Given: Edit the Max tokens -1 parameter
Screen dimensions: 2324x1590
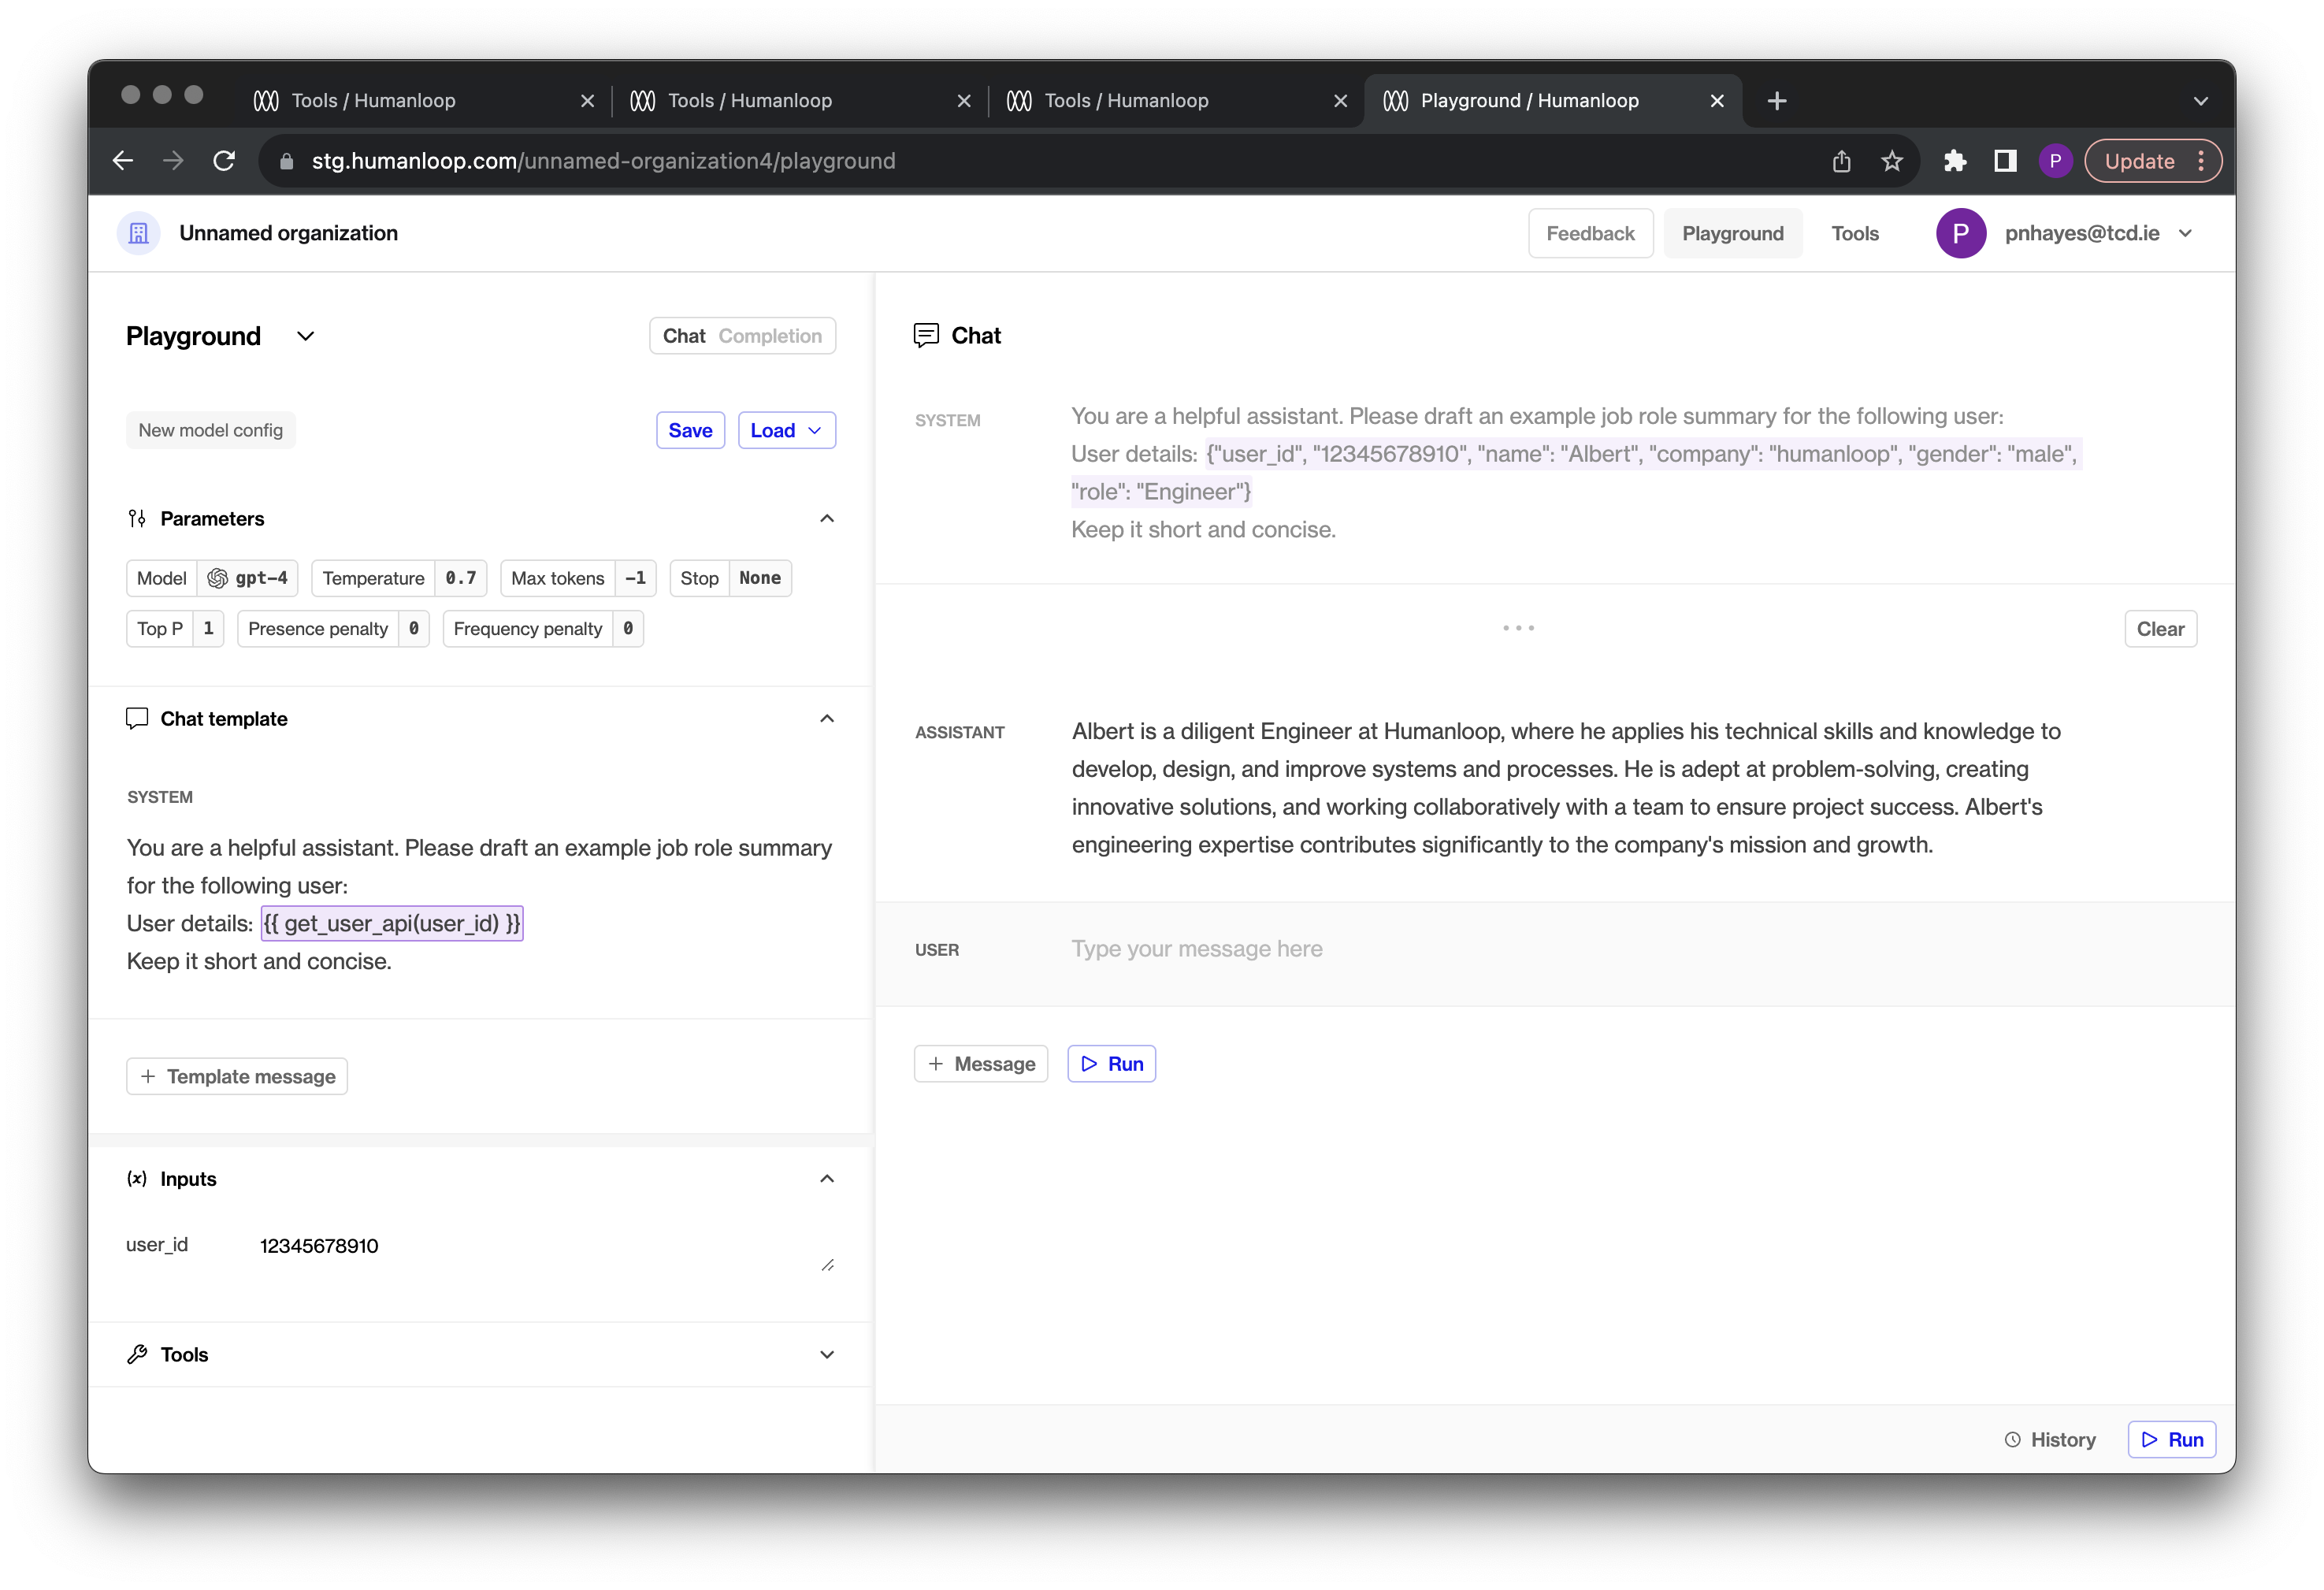Looking at the screenshot, I should tap(578, 578).
